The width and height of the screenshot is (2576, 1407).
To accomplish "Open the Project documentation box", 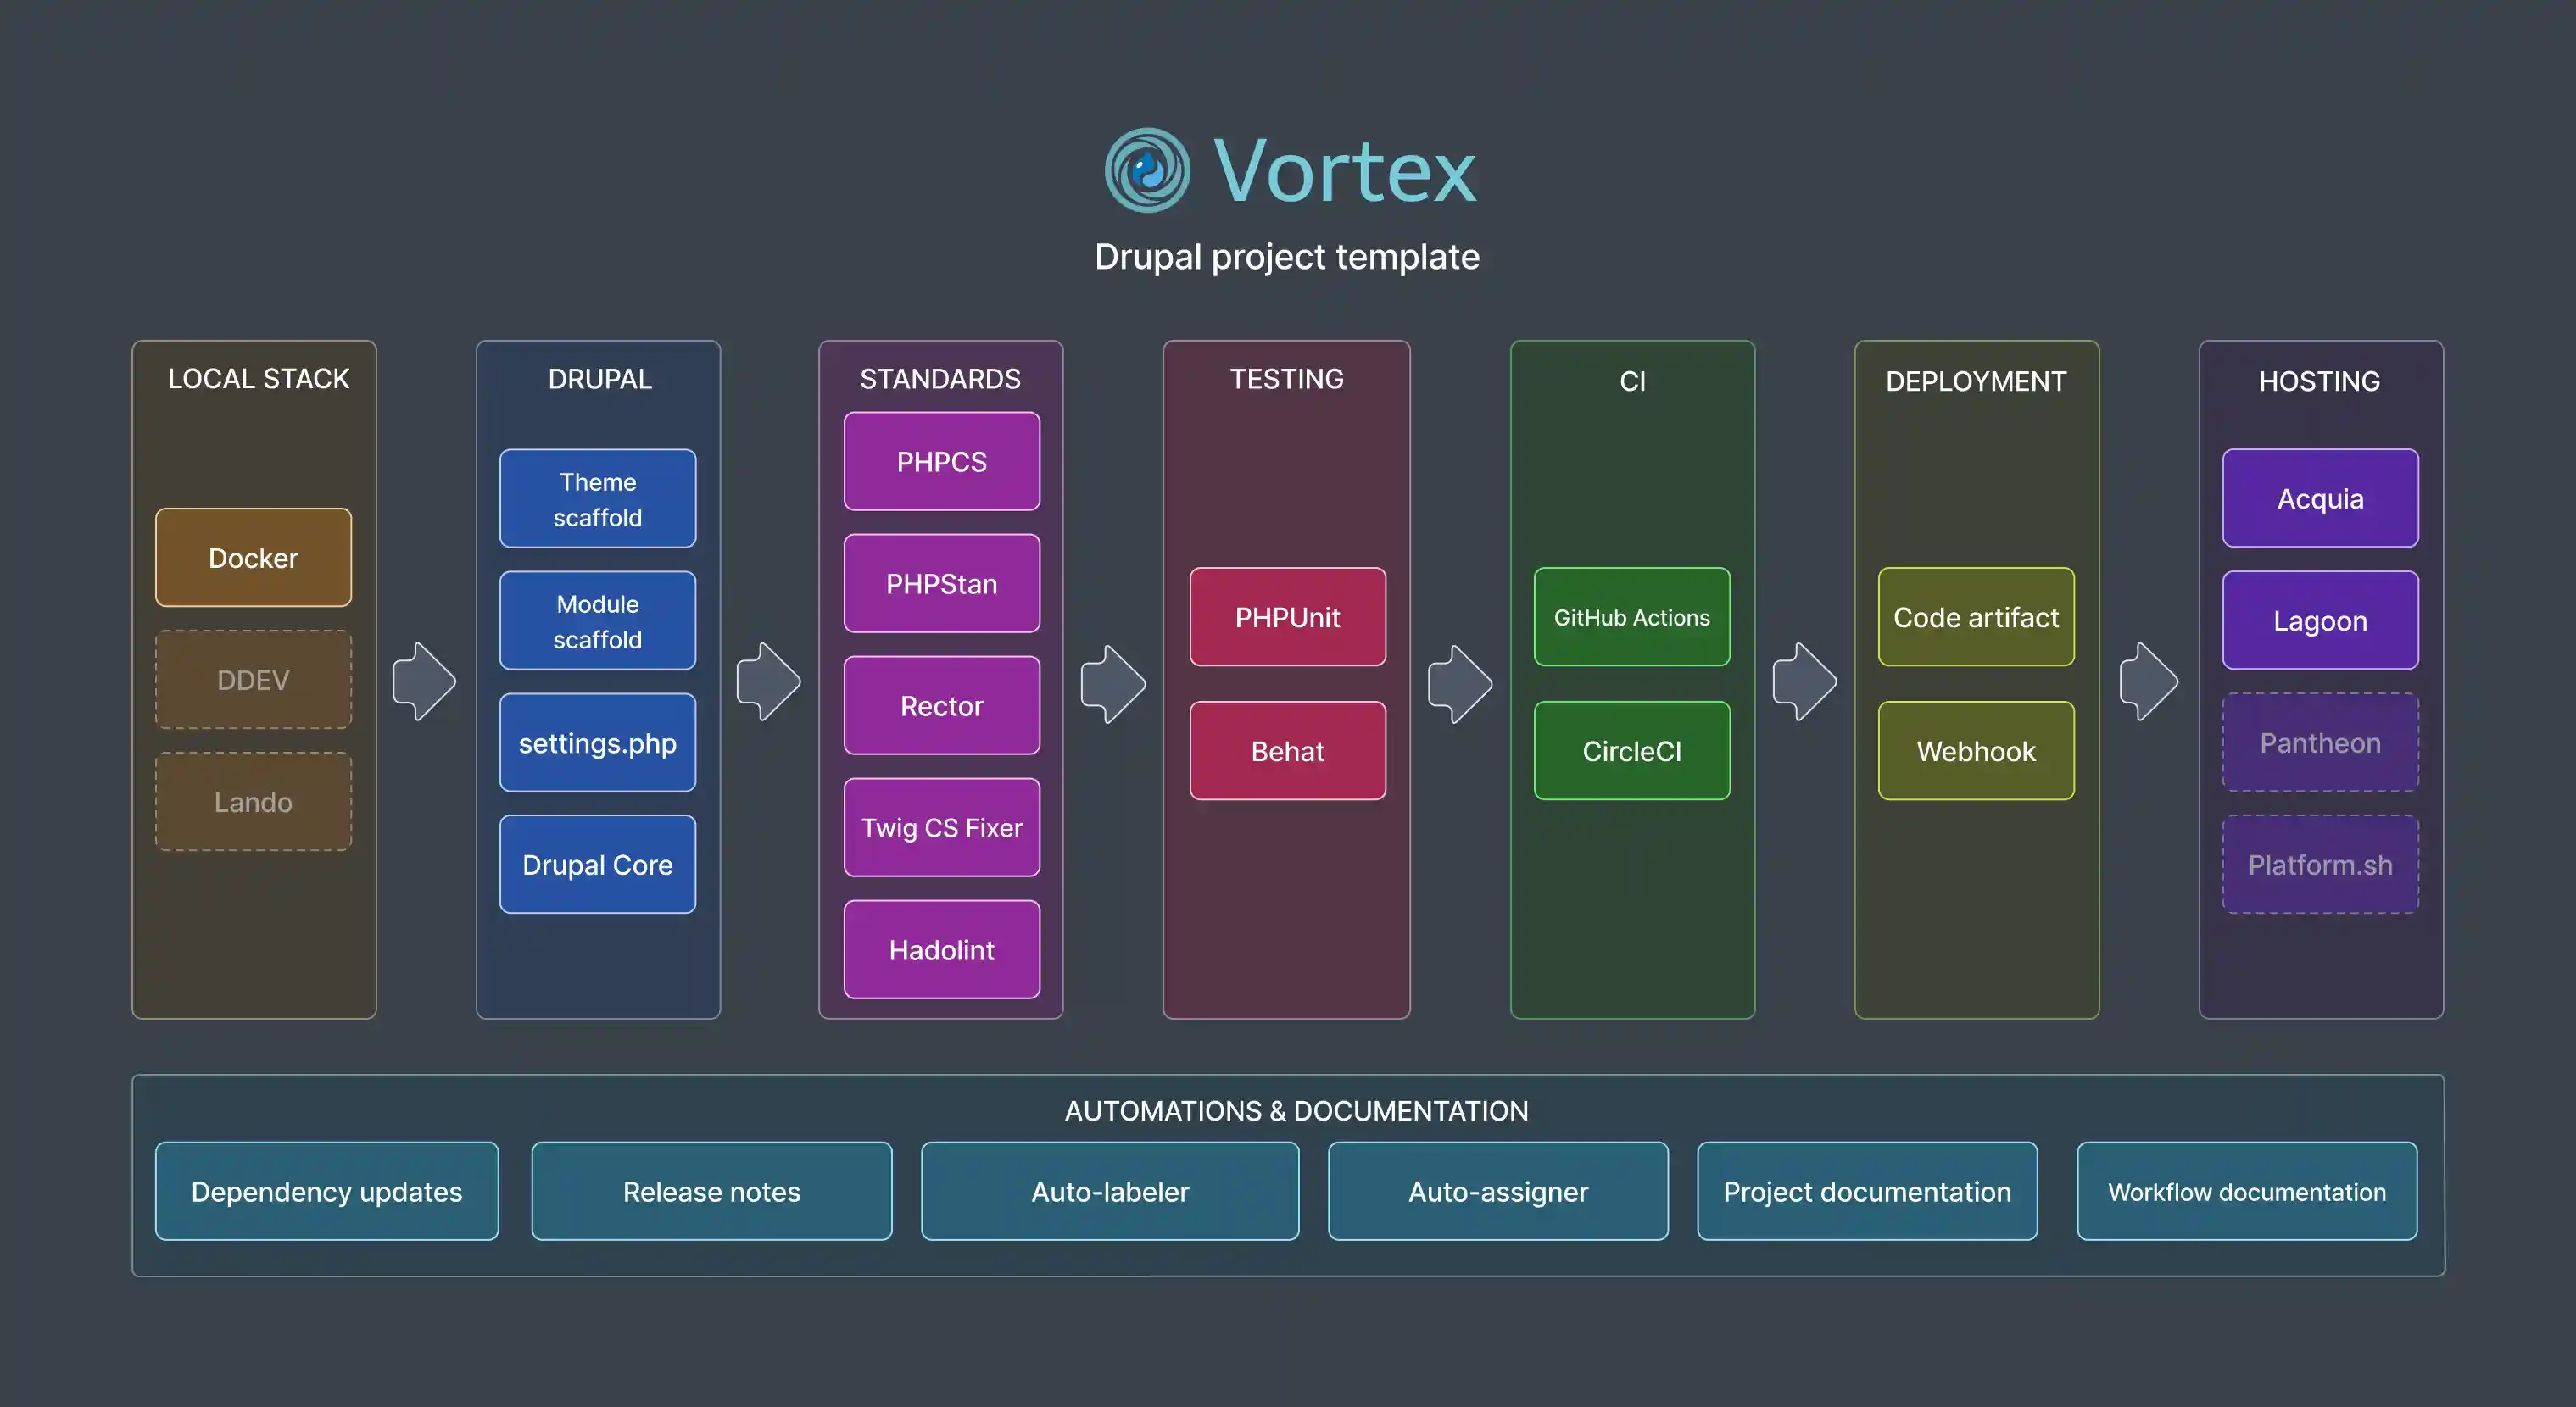I will [1867, 1191].
